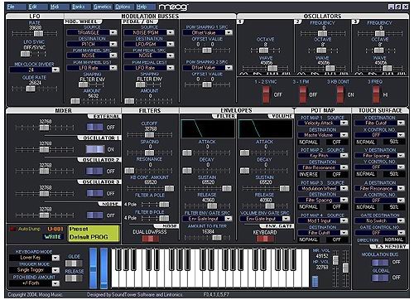Adjust the Oscillator 1 Wave slider

coord(266,68)
